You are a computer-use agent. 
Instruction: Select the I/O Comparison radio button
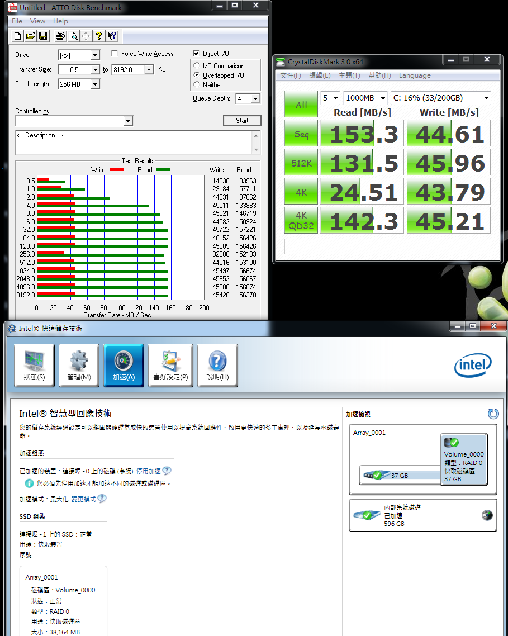coord(196,65)
